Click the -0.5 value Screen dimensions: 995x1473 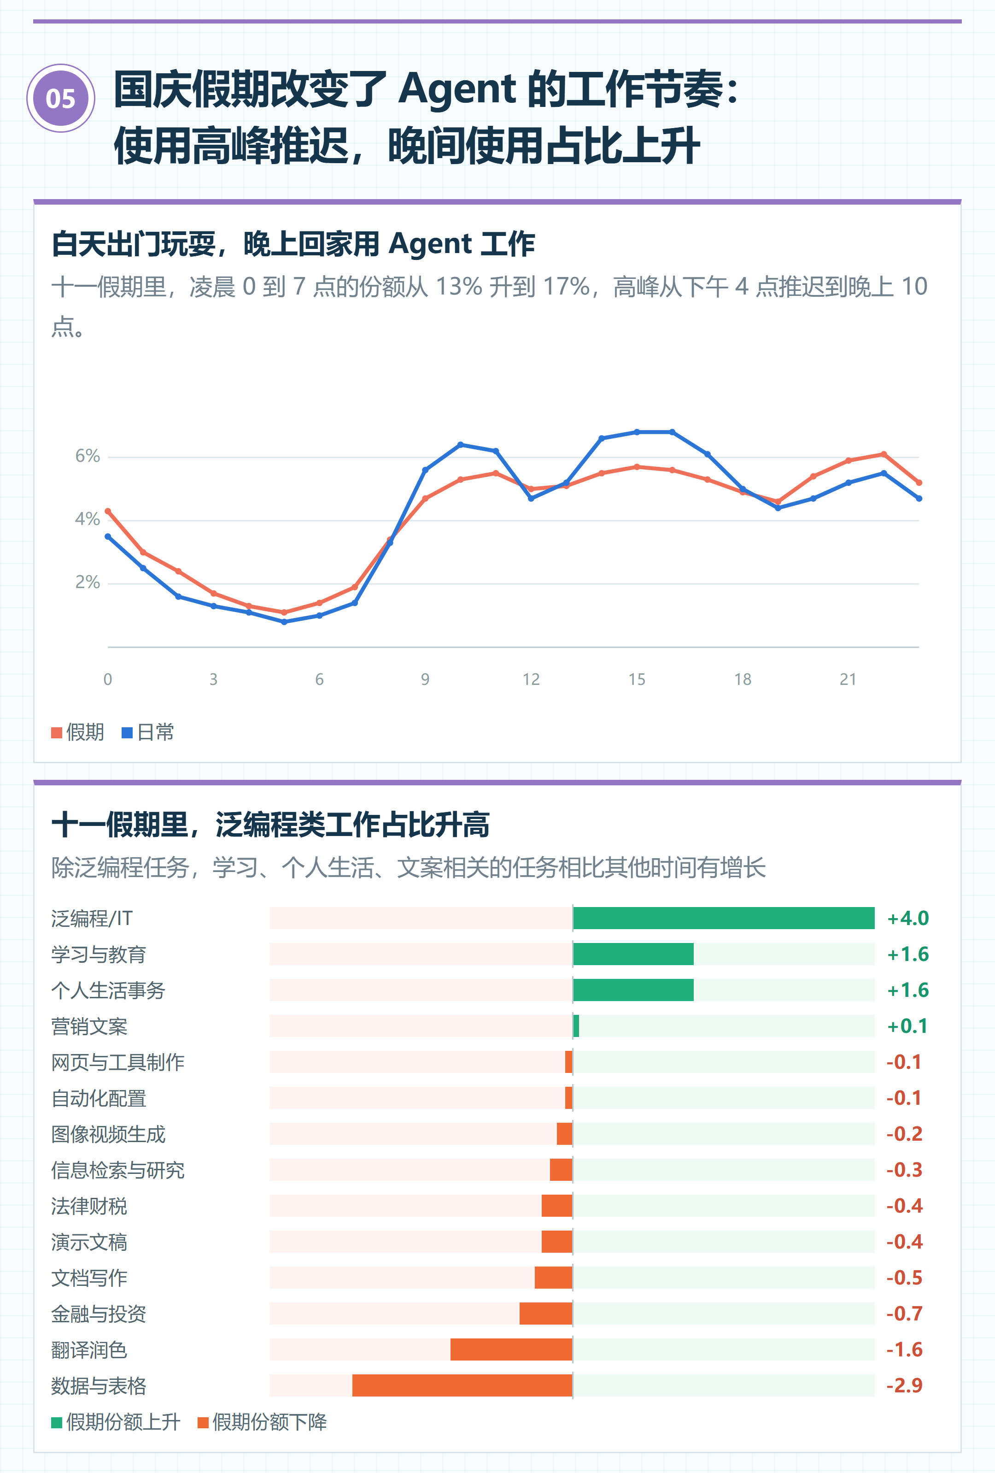click(x=904, y=1278)
